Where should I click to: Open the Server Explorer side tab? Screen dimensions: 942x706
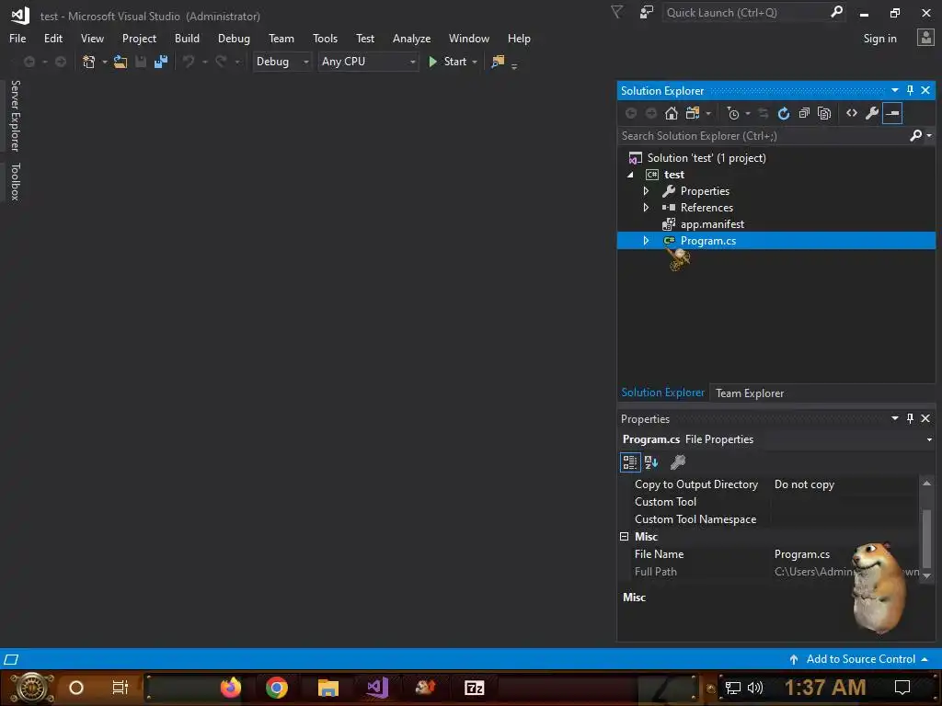(x=15, y=115)
